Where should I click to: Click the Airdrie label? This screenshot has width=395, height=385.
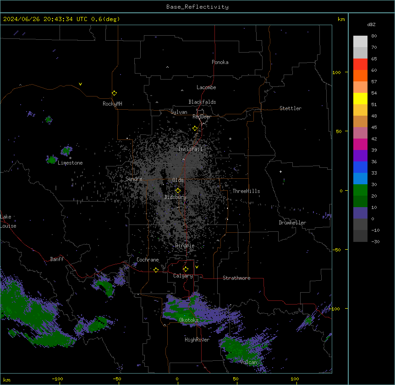(x=185, y=246)
